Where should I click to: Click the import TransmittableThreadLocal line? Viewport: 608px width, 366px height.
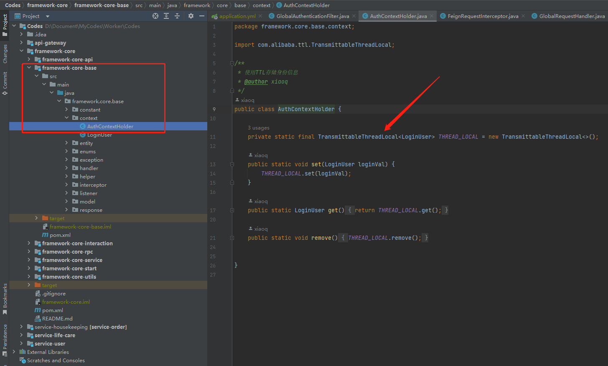tap(314, 45)
